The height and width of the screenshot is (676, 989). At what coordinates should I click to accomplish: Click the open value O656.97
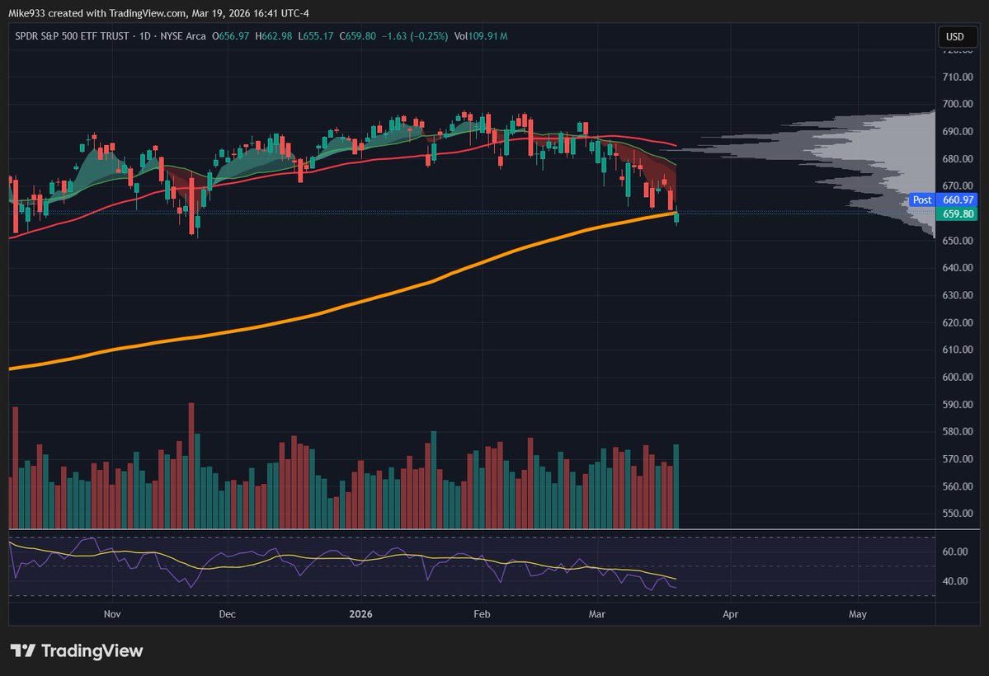point(231,36)
